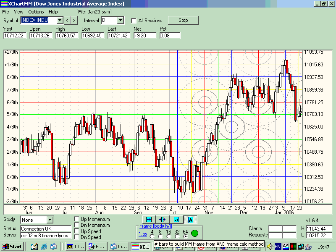Click the 1.5x frame multiplier link

tap(143, 234)
